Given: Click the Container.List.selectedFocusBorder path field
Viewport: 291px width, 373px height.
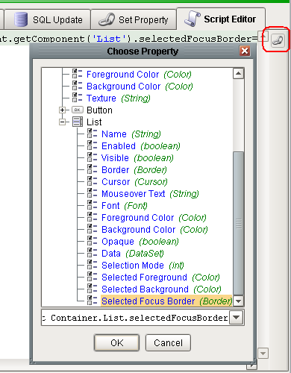Looking at the screenshot, I should tap(136, 318).
